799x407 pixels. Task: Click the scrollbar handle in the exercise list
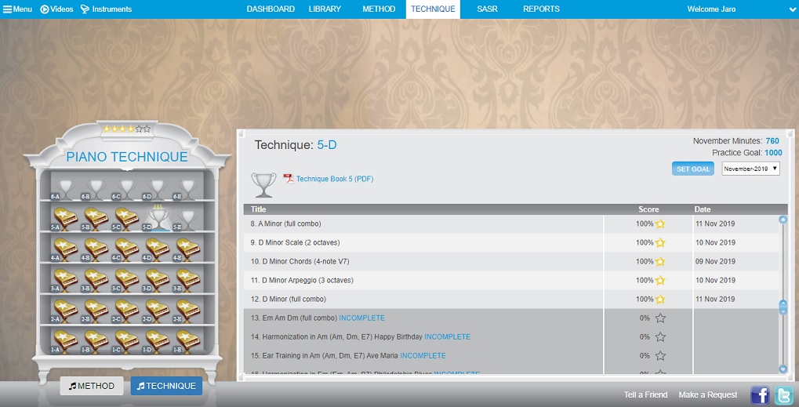point(783,307)
